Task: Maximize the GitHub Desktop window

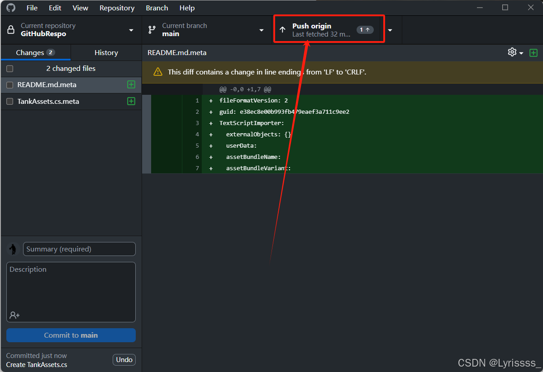Action: click(x=505, y=8)
